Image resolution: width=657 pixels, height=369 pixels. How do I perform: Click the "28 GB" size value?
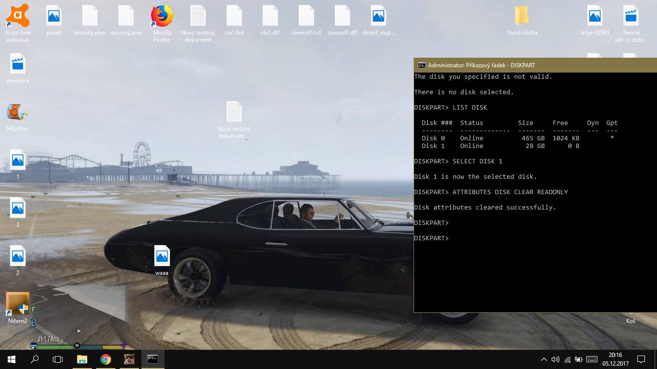tap(535, 146)
